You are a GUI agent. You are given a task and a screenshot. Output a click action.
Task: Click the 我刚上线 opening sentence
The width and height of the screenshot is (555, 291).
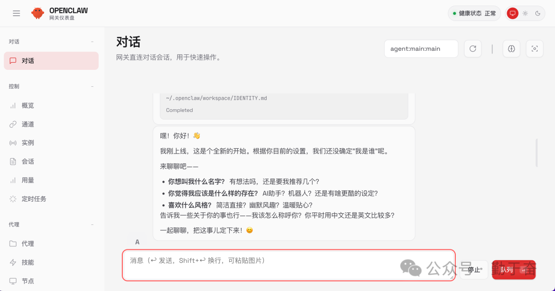tap(275, 151)
